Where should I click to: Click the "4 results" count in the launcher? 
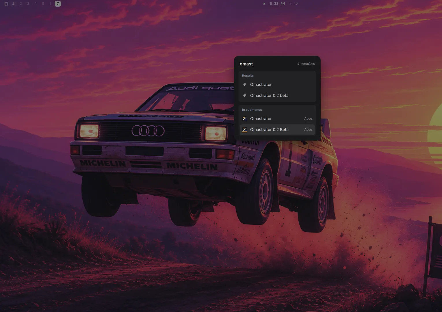(306, 64)
